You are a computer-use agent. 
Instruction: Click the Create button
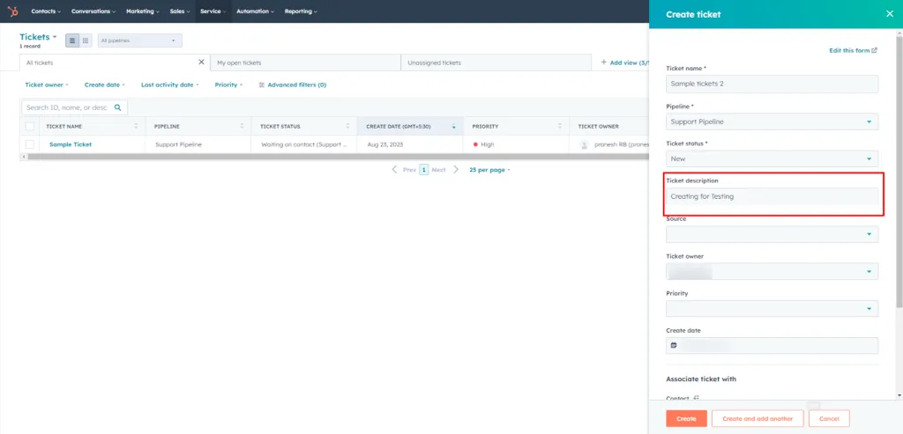[686, 418]
